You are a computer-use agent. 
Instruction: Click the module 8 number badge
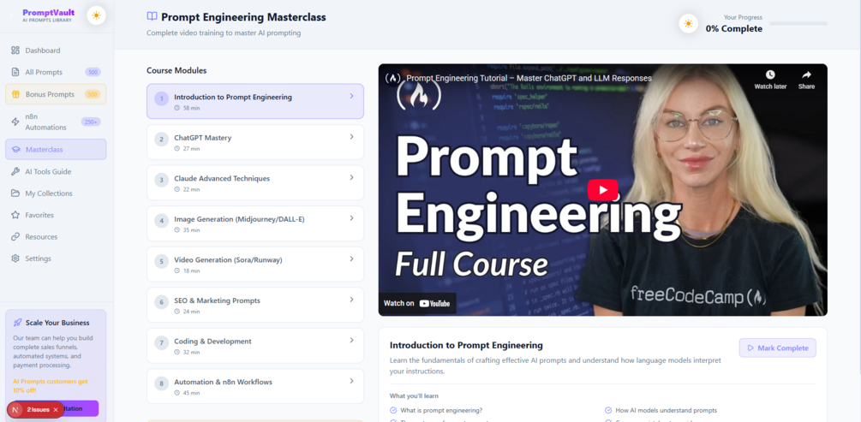161,383
